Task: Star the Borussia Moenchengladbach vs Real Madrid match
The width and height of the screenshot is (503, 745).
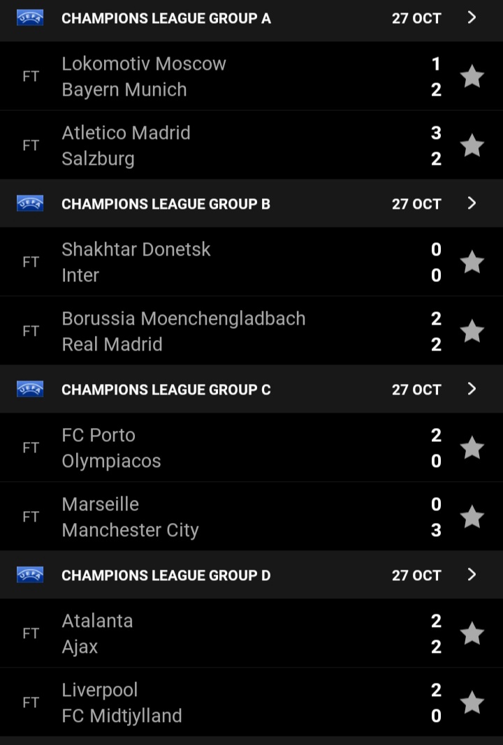Action: click(x=472, y=331)
